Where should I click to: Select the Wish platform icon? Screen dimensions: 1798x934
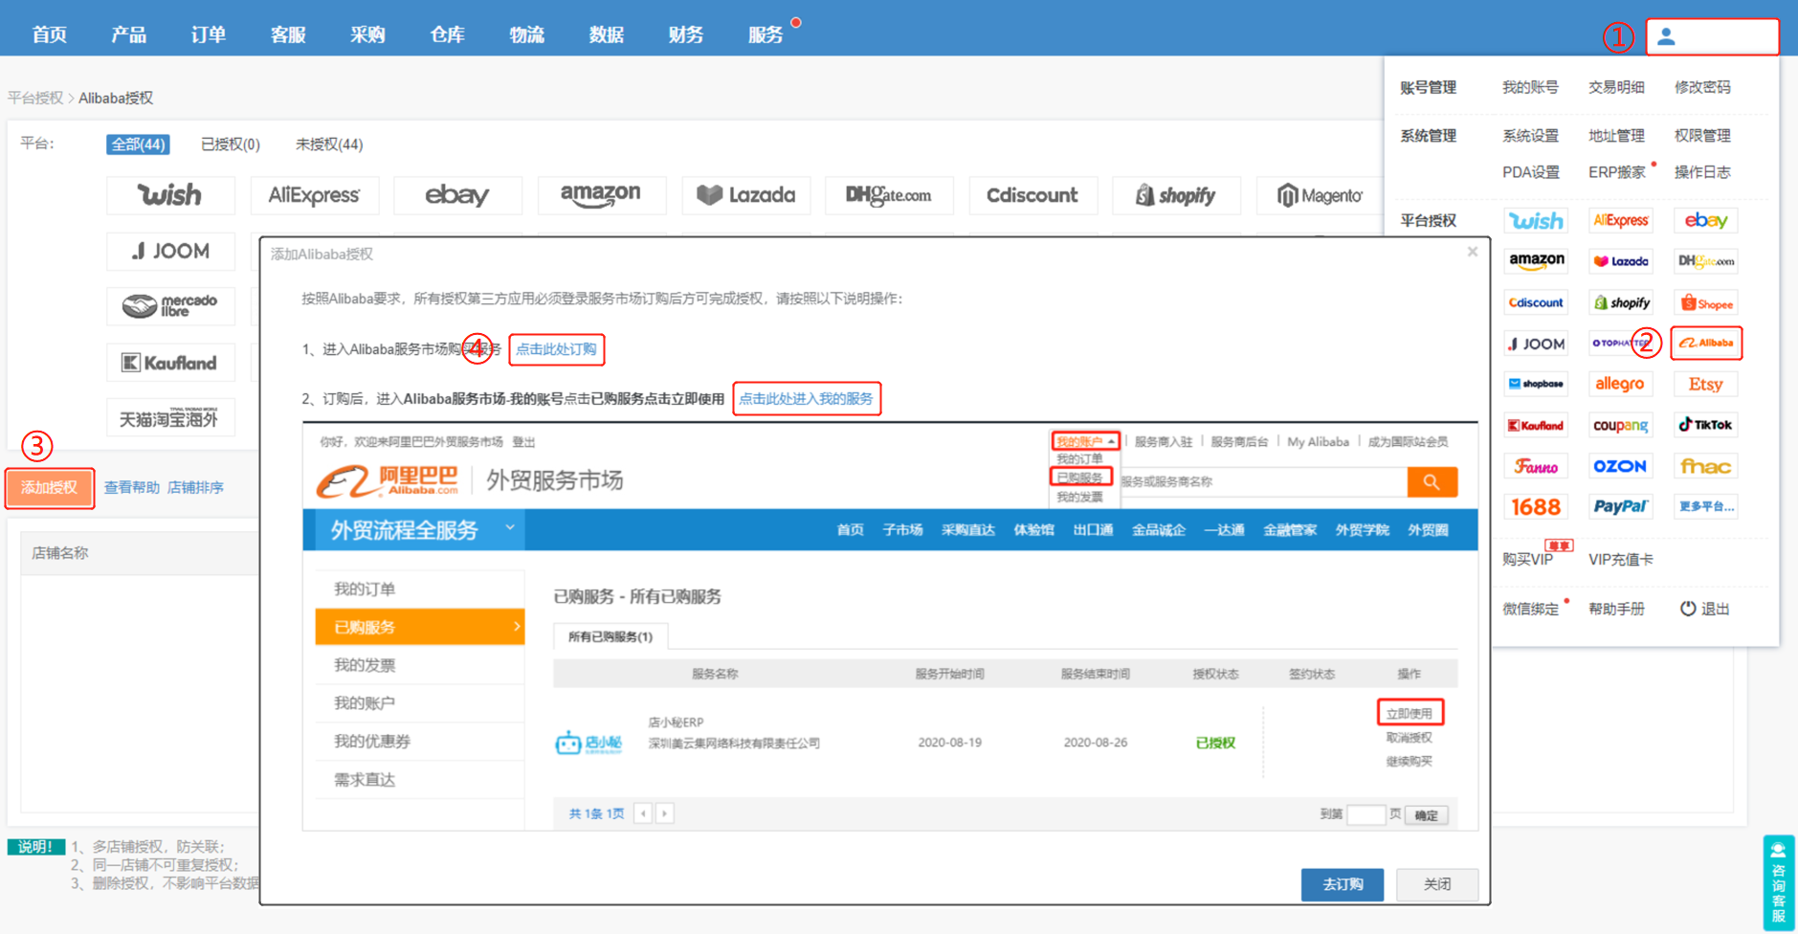click(x=171, y=195)
